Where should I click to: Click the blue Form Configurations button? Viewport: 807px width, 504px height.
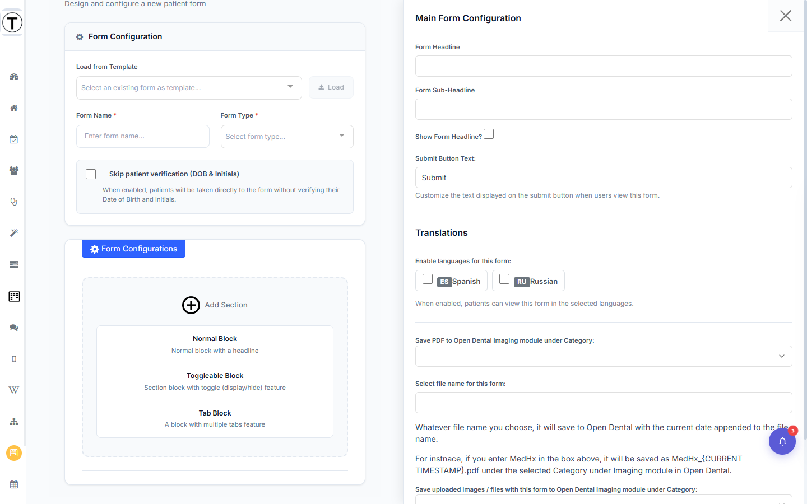pyautogui.click(x=133, y=249)
